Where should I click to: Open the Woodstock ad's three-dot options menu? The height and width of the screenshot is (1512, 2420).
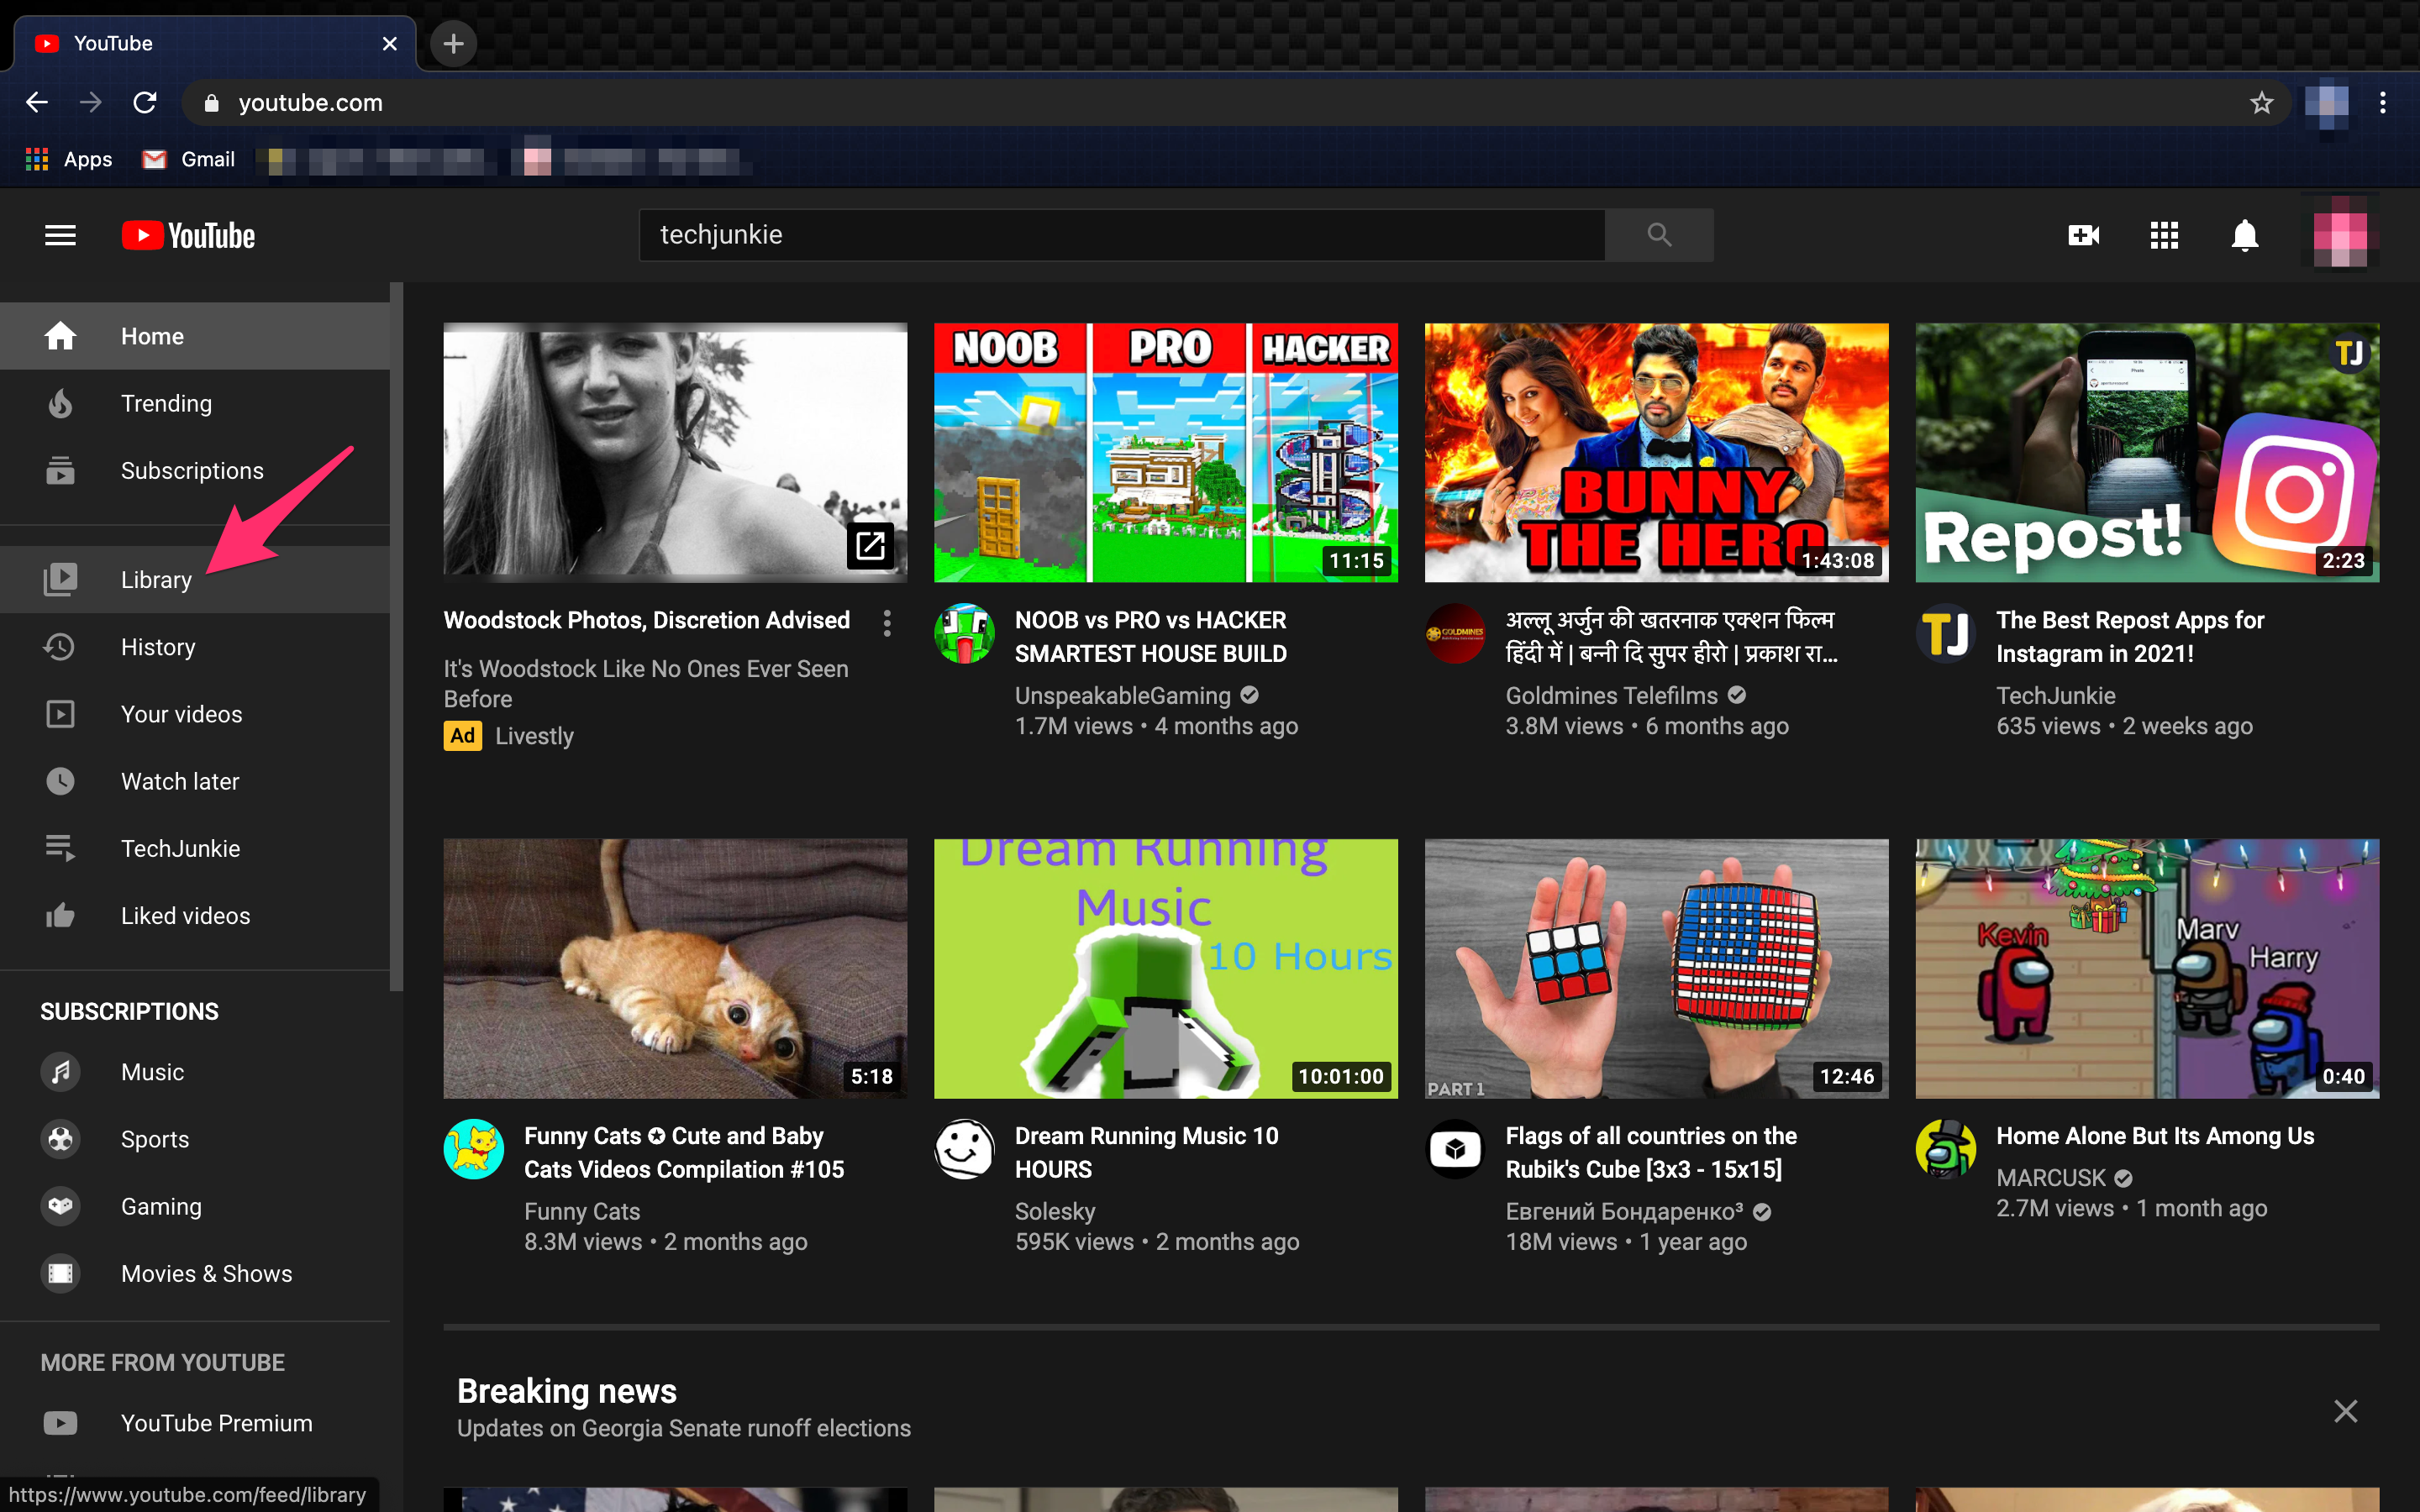tap(887, 623)
